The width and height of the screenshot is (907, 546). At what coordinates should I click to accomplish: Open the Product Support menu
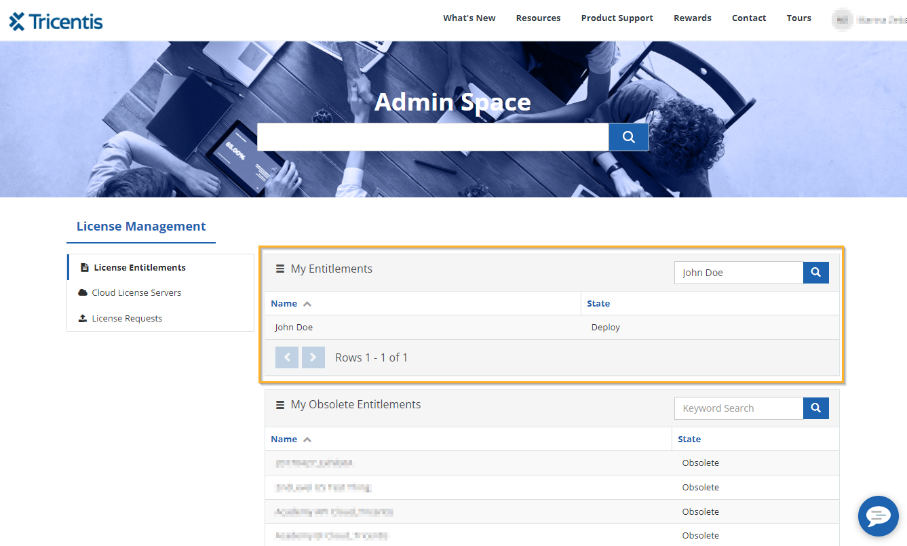click(617, 18)
